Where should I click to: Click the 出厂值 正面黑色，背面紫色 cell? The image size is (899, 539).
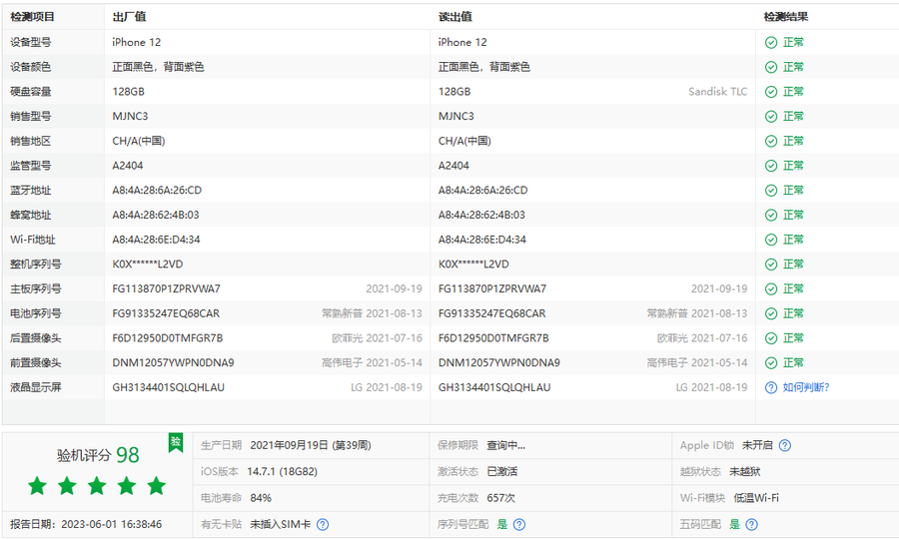(x=158, y=67)
